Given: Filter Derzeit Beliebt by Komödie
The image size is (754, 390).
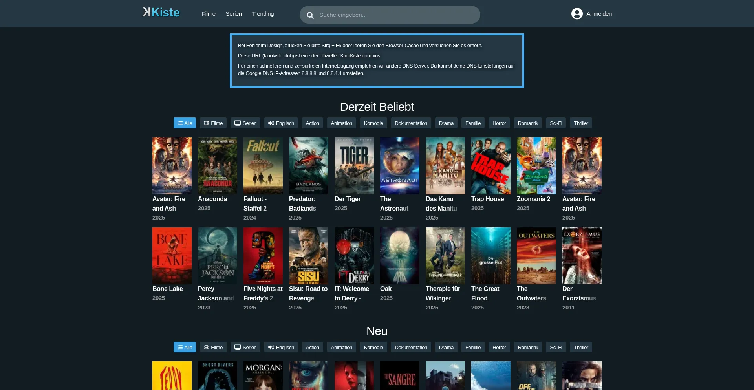Looking at the screenshot, I should tap(373, 123).
